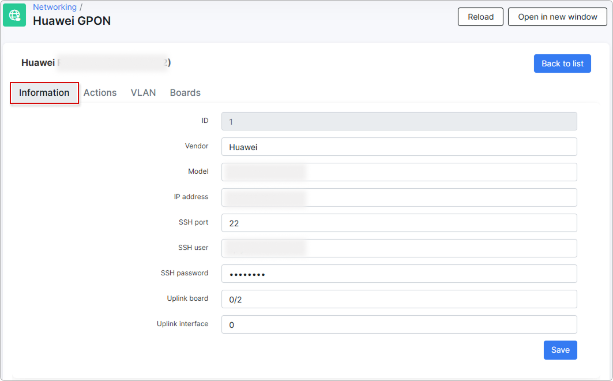613x381 pixels.
Task: Click the Reload button
Action: [480, 17]
